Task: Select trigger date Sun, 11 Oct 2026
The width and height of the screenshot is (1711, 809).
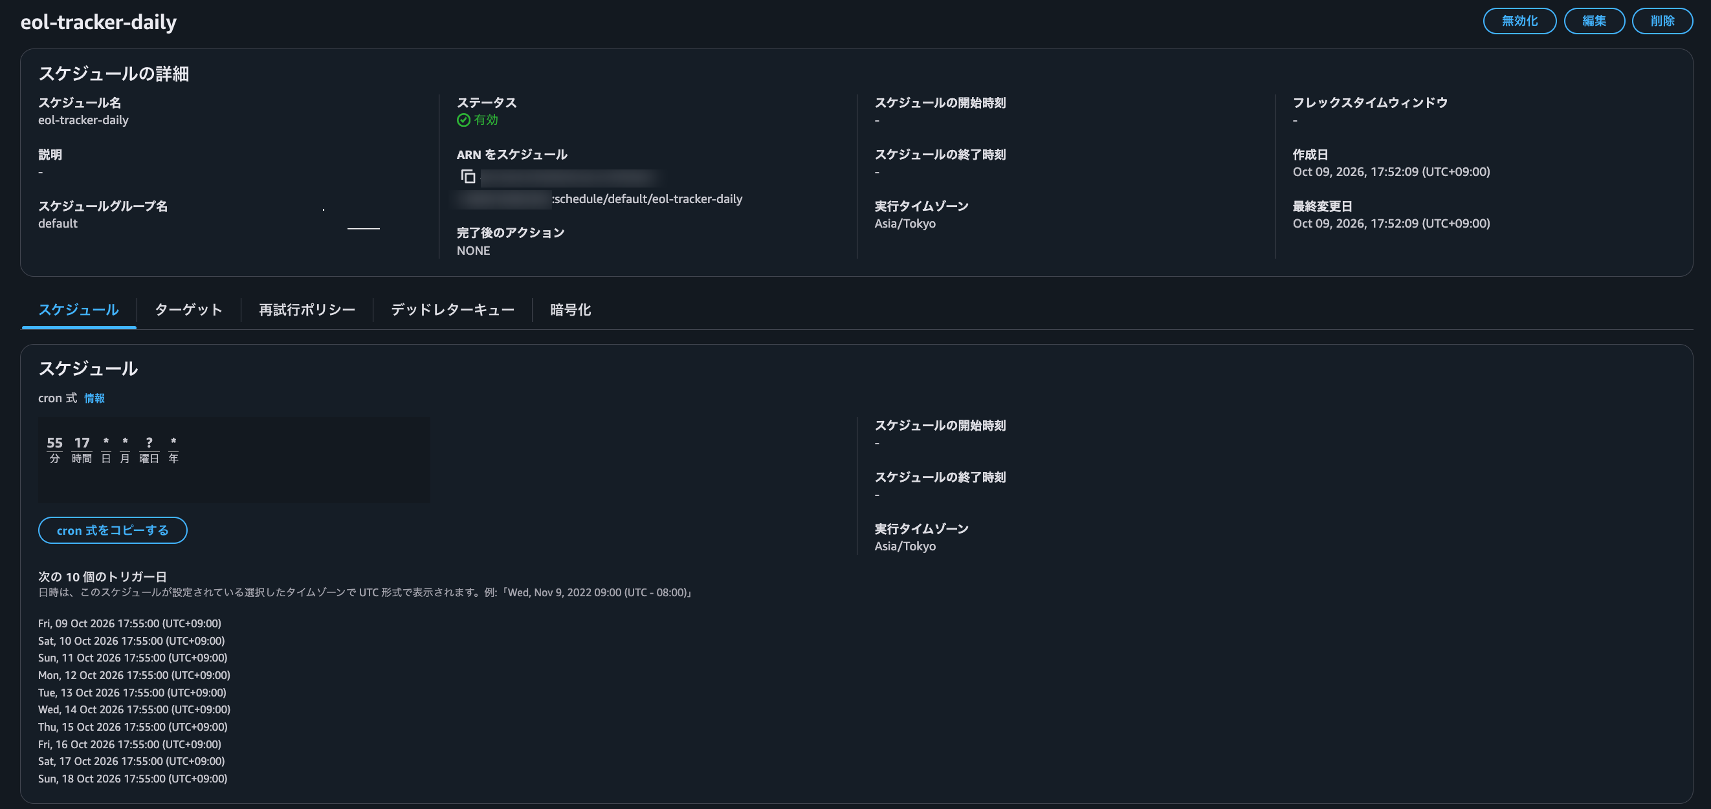Action: [x=133, y=658]
